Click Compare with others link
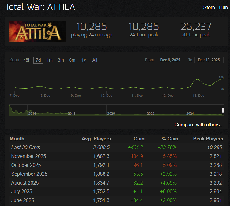The height and width of the screenshot is (206, 230). coord(199,125)
